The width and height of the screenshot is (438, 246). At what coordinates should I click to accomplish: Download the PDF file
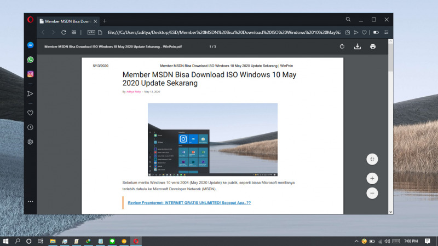[x=358, y=46]
